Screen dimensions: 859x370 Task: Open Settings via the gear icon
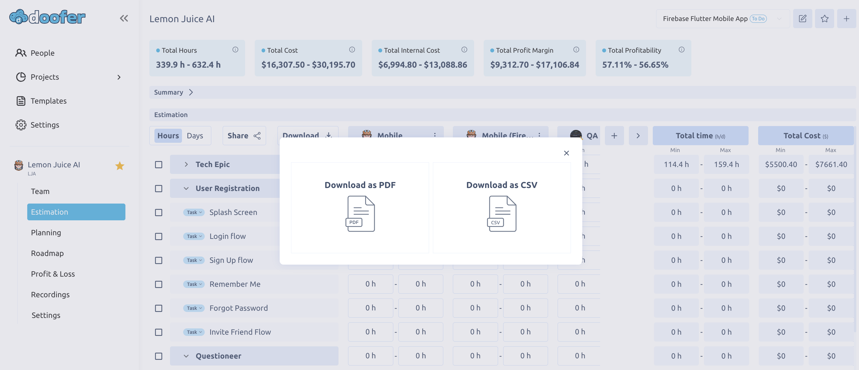coord(21,125)
